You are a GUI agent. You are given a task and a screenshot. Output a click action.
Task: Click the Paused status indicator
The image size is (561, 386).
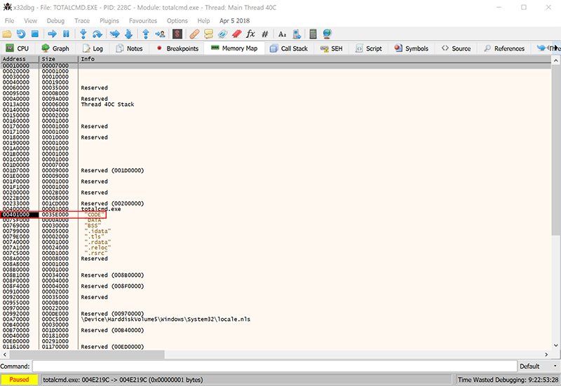(20, 380)
